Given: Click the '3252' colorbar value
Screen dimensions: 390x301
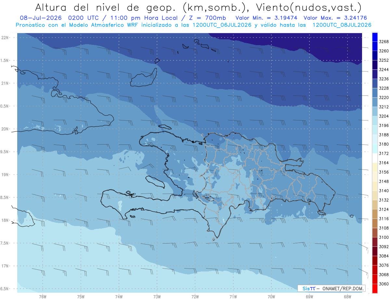Looking at the screenshot, I should click(383, 60).
